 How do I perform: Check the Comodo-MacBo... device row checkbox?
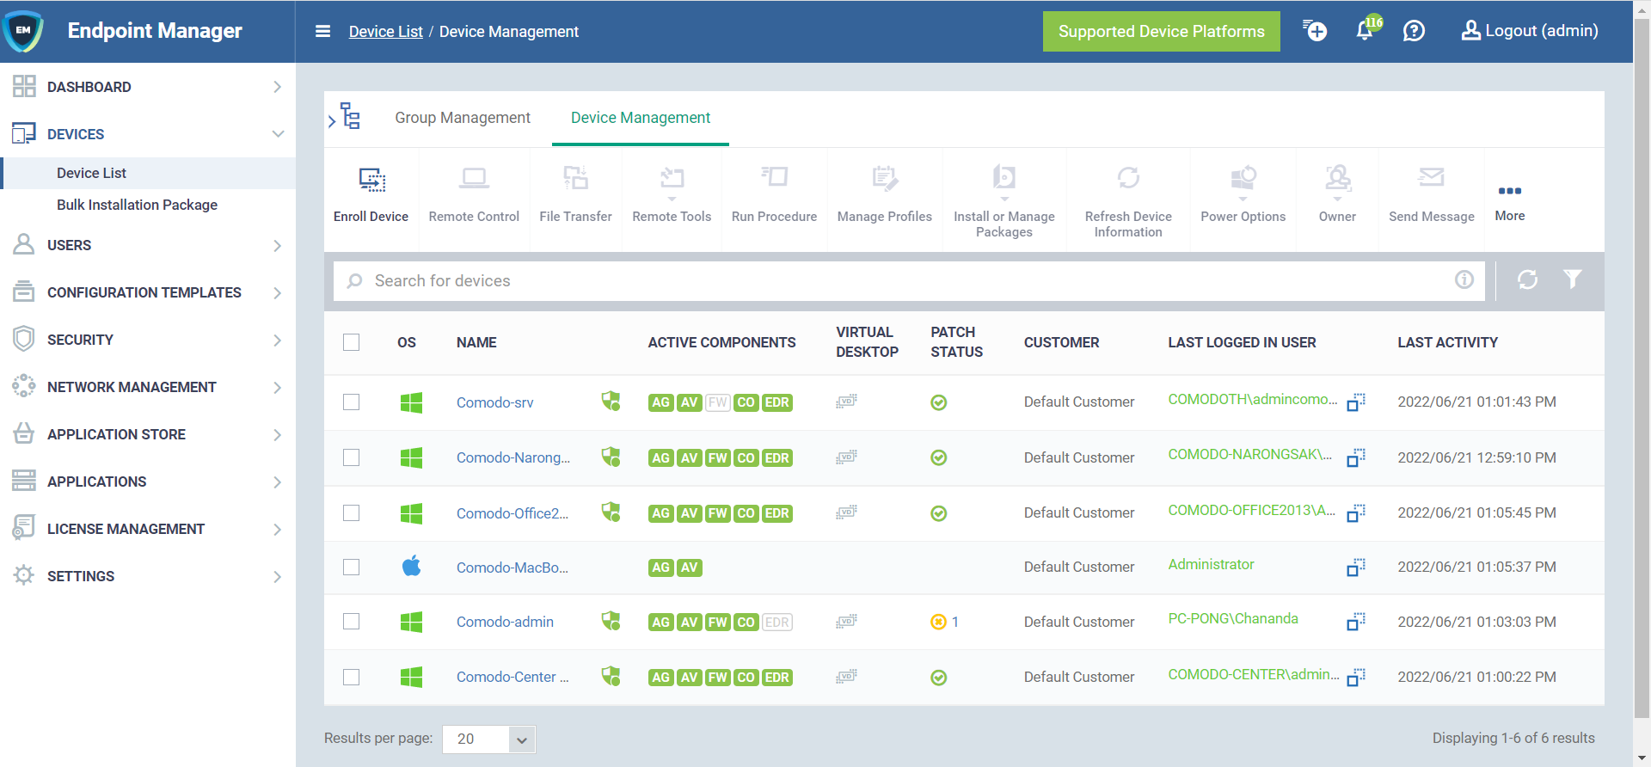click(352, 568)
